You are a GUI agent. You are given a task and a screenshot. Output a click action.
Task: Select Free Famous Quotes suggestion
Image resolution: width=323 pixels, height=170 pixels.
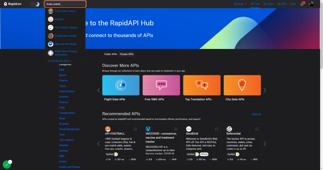[x=66, y=28]
